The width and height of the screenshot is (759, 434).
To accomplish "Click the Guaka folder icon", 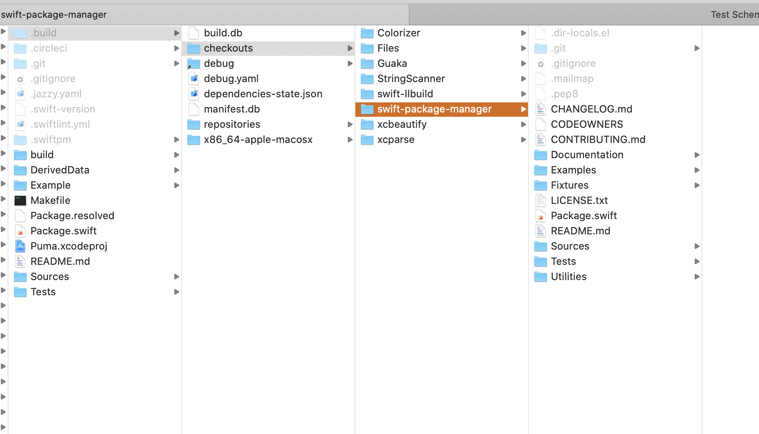I will point(367,63).
